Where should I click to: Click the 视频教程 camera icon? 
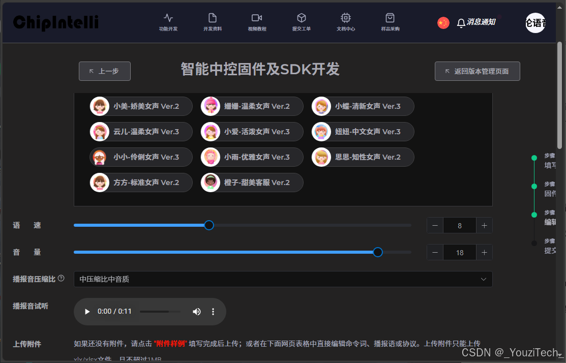pos(257,17)
